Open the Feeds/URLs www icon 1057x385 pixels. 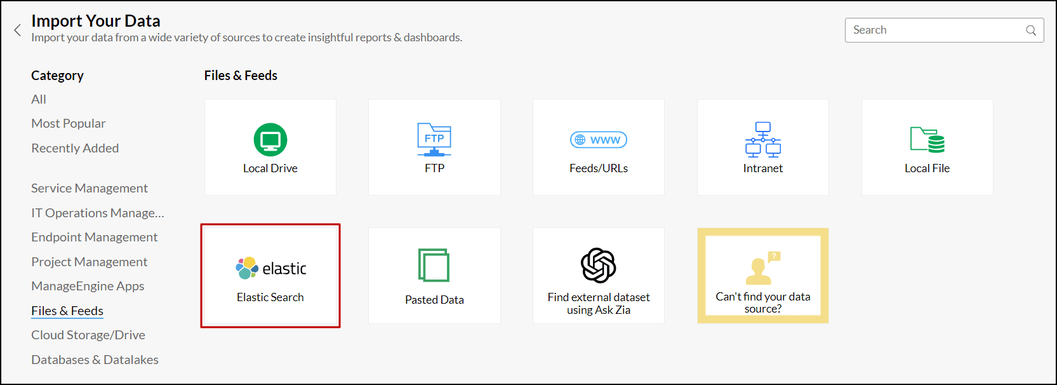coord(599,140)
